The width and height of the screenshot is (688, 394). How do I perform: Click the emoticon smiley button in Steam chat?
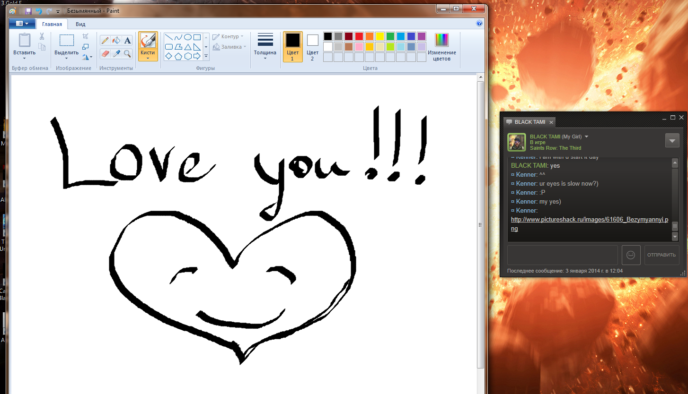631,255
